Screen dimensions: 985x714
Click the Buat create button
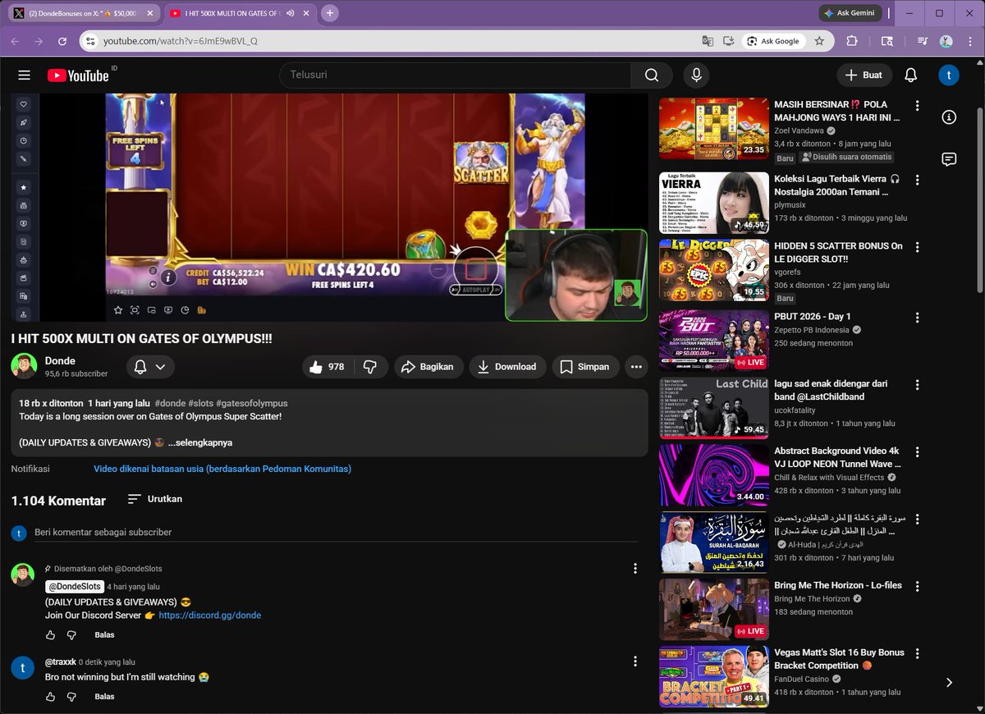coord(864,75)
